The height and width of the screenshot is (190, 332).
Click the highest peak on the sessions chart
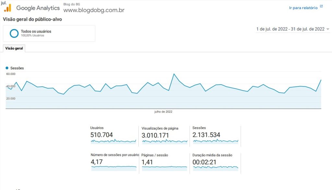tap(174, 74)
